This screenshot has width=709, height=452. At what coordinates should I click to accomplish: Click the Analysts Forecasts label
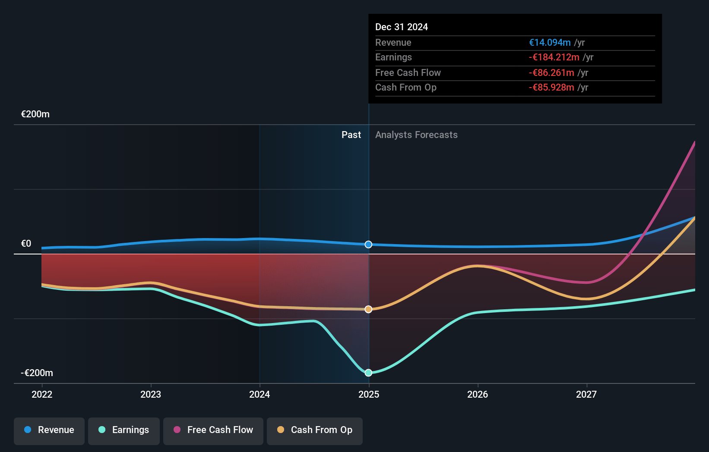pyautogui.click(x=416, y=135)
